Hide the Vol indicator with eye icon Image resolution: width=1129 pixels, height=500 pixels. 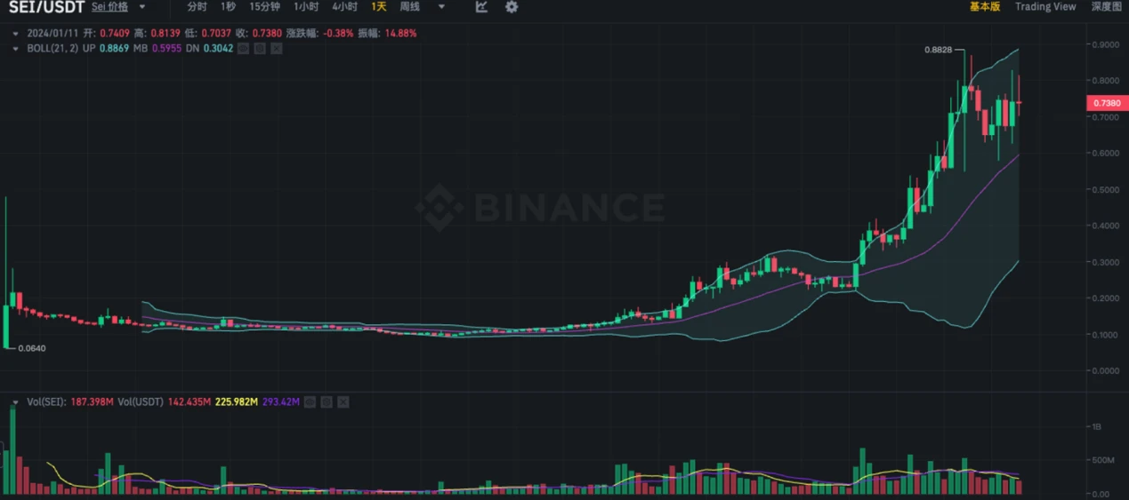(x=310, y=402)
